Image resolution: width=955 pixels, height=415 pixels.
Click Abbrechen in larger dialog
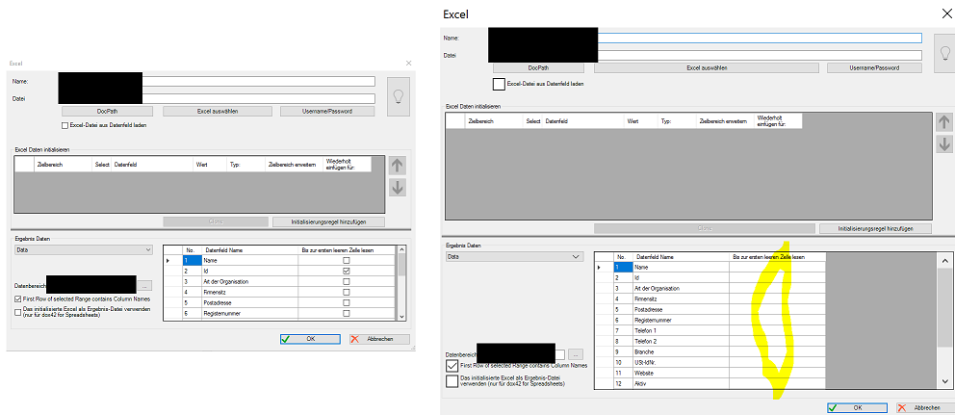[926, 407]
